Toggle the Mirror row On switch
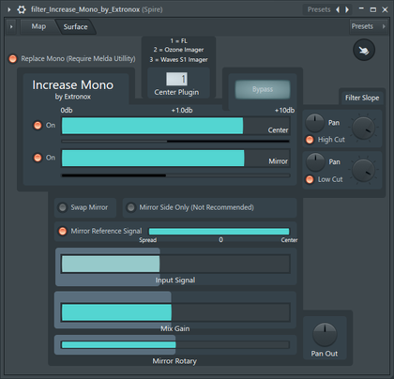The image size is (394, 379). pyautogui.click(x=38, y=158)
